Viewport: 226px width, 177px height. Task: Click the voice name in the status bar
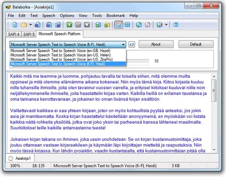(105, 166)
